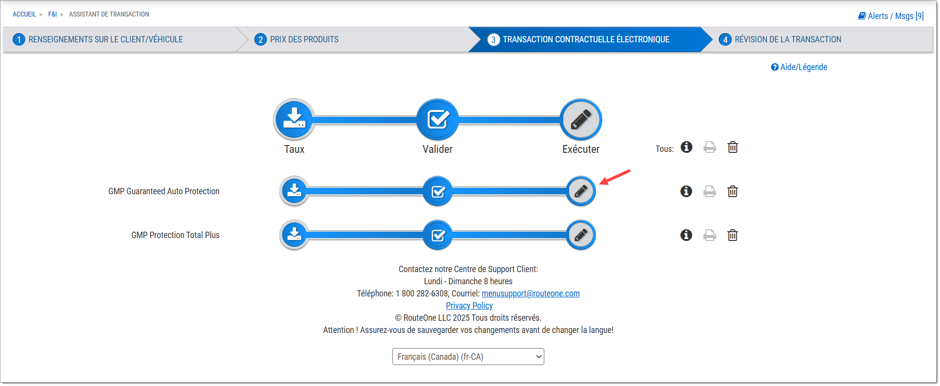Viewport: 940px width, 386px height.
Task: Open info for GMP Guaranteed Auto Protection
Action: pyautogui.click(x=686, y=191)
